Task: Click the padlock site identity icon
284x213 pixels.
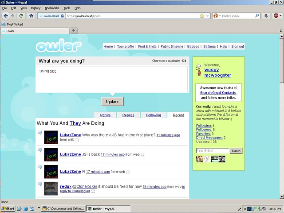Action: click(62, 16)
